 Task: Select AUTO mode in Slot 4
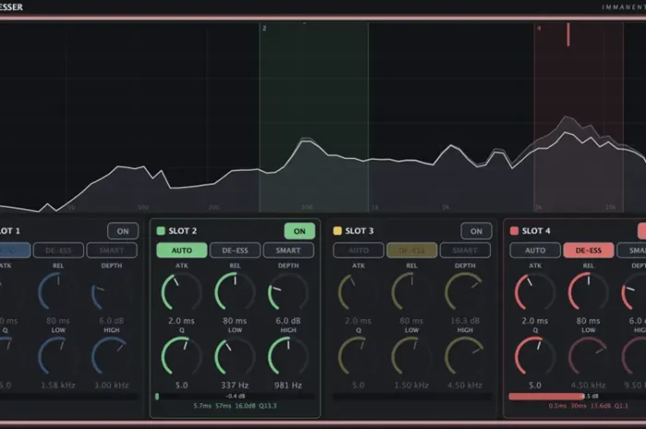pos(535,250)
